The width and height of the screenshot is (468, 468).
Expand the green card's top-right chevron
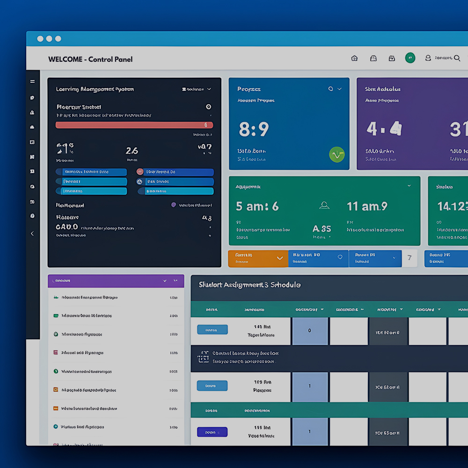point(409,186)
